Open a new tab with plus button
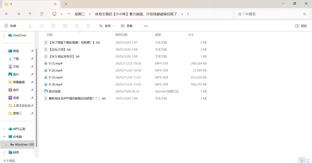 pos(66,4)
